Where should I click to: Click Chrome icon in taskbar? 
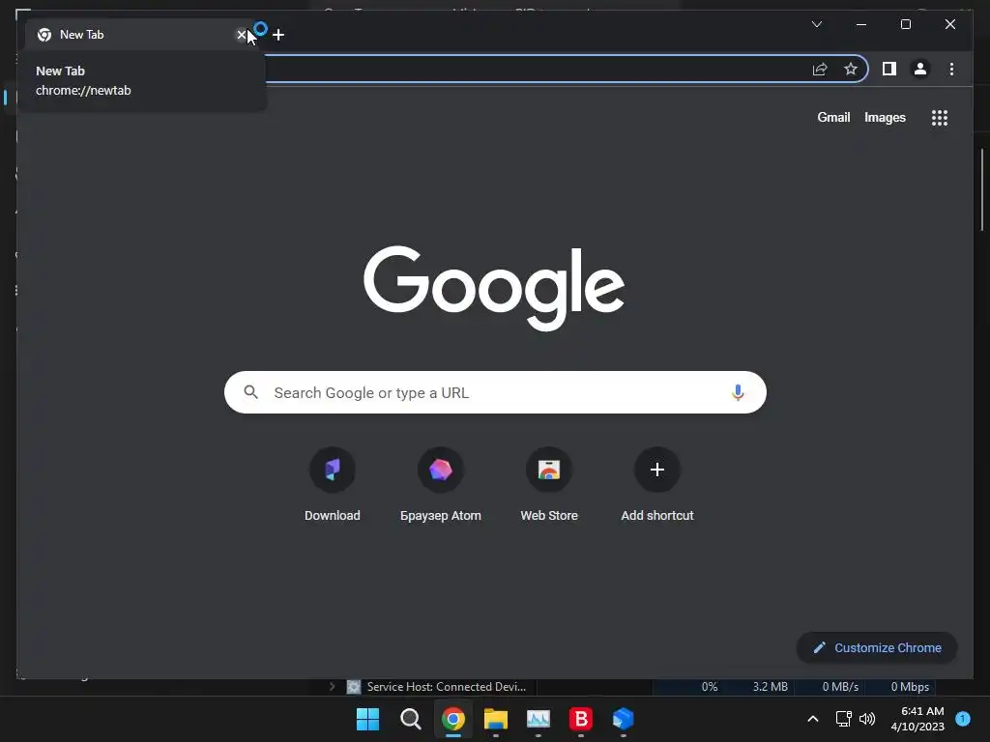click(452, 719)
